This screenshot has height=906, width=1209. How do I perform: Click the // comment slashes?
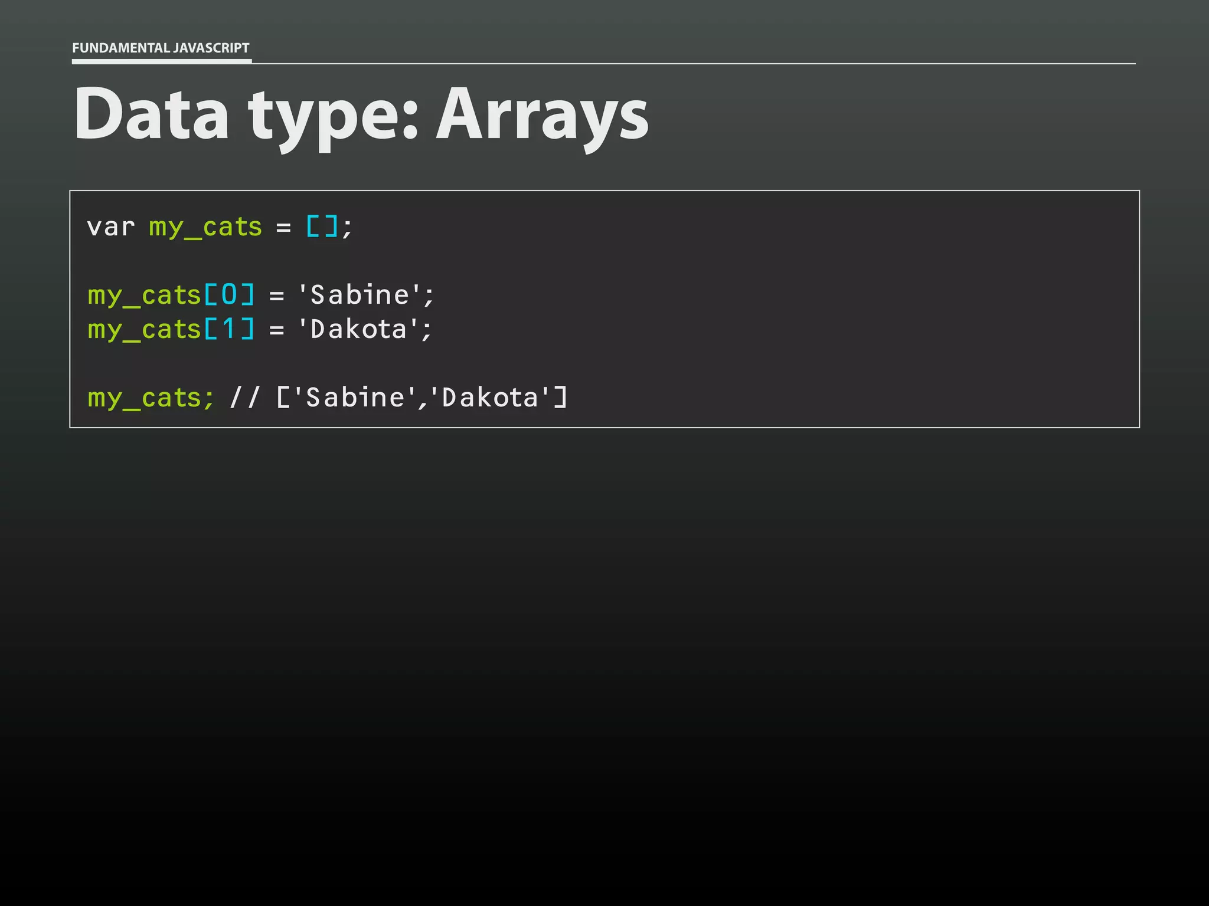[244, 398]
